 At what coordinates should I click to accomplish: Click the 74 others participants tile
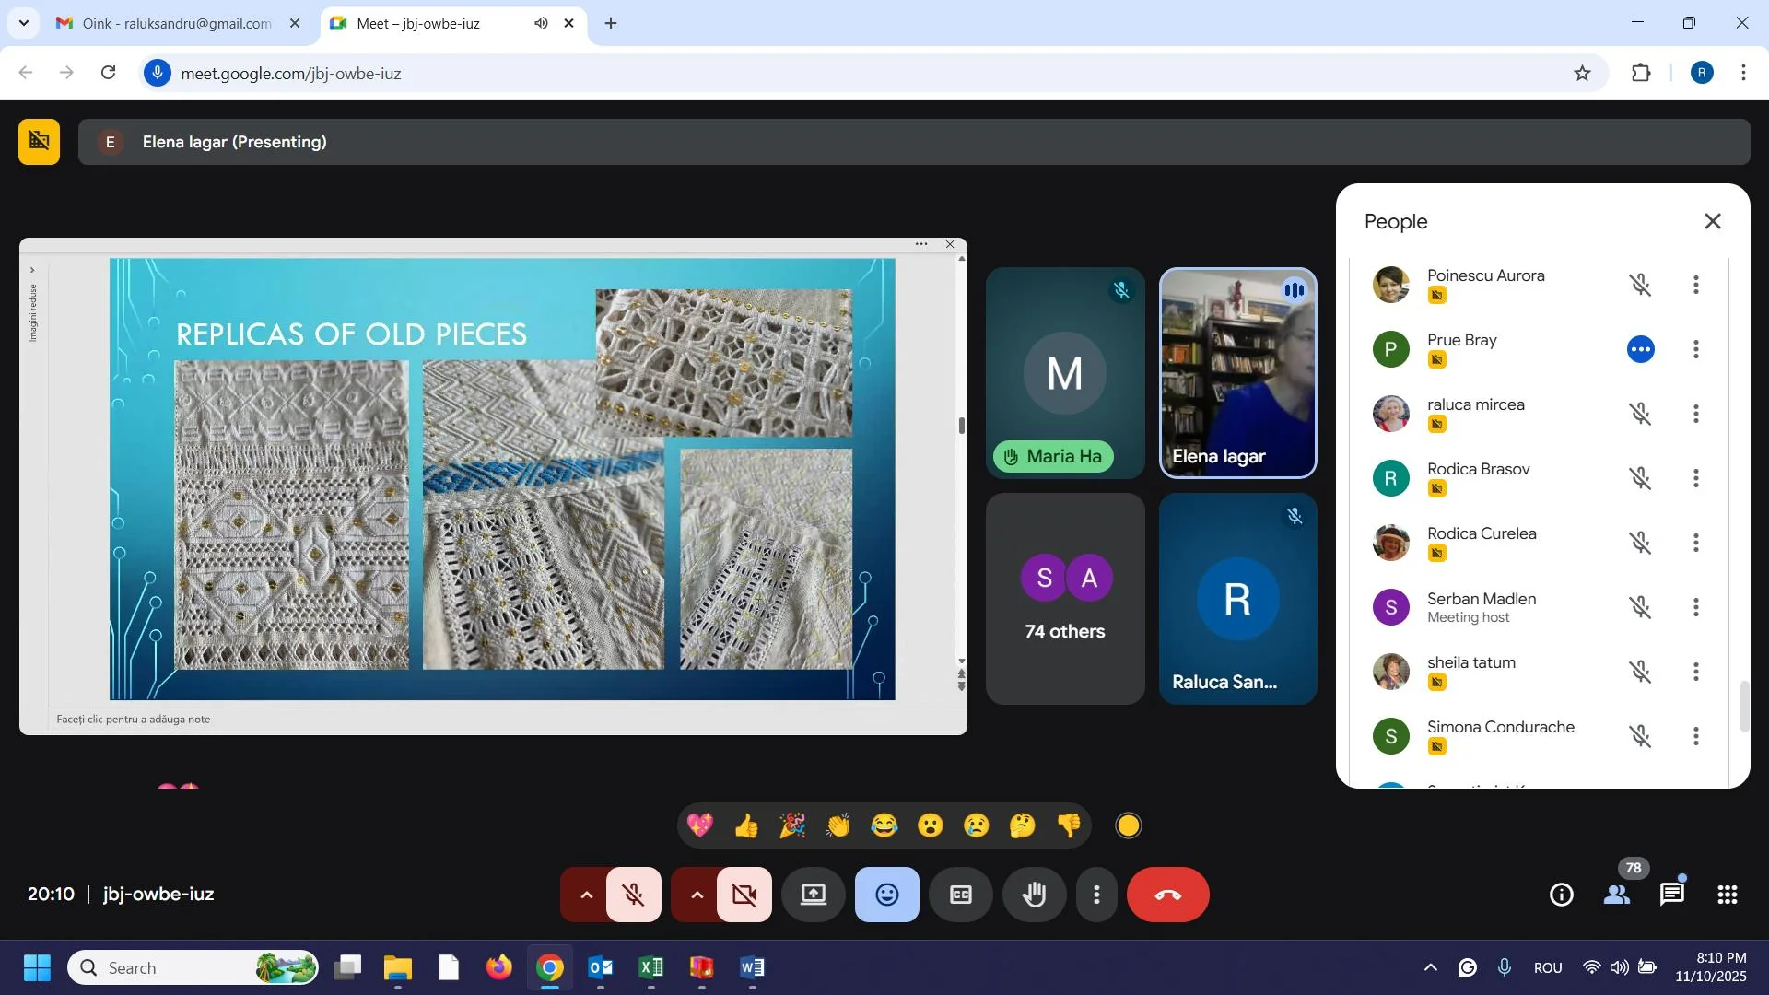click(x=1065, y=599)
